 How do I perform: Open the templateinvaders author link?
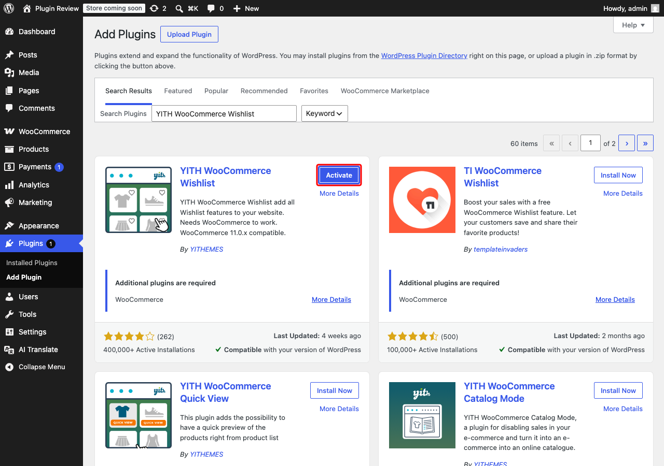(x=501, y=249)
